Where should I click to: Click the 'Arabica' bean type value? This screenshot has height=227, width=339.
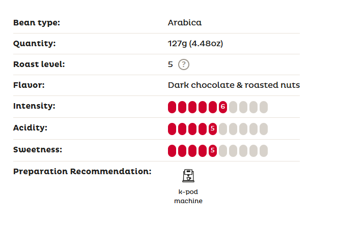click(185, 23)
